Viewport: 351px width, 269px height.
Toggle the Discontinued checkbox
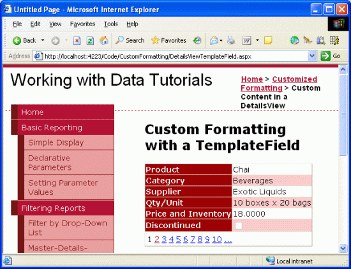click(x=239, y=226)
